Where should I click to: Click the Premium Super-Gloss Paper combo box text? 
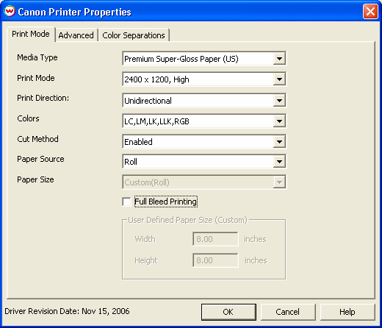coord(181,59)
